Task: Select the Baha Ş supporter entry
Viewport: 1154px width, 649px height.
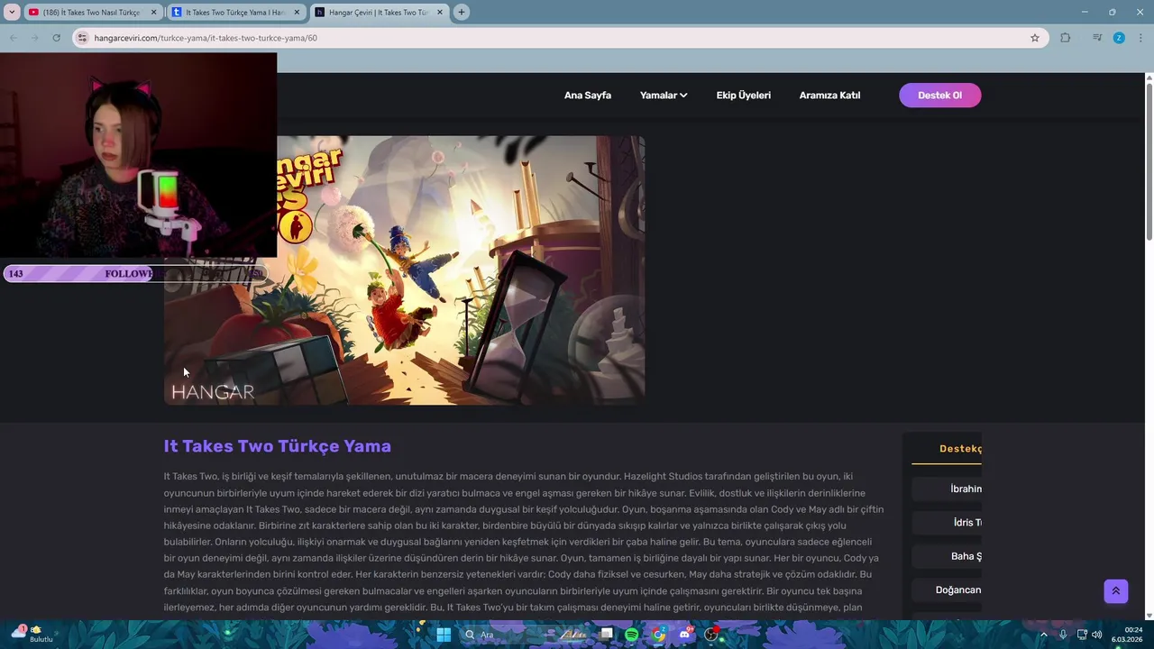Action: [x=947, y=556]
